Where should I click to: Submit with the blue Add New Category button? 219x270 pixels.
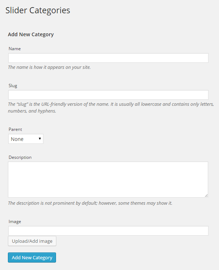coord(32,258)
